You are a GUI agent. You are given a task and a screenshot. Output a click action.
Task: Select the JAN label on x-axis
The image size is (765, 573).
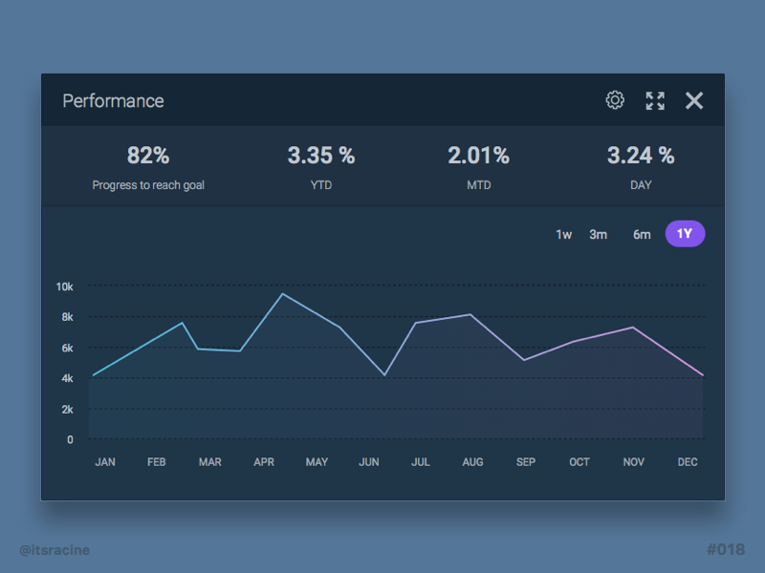pyautogui.click(x=105, y=462)
